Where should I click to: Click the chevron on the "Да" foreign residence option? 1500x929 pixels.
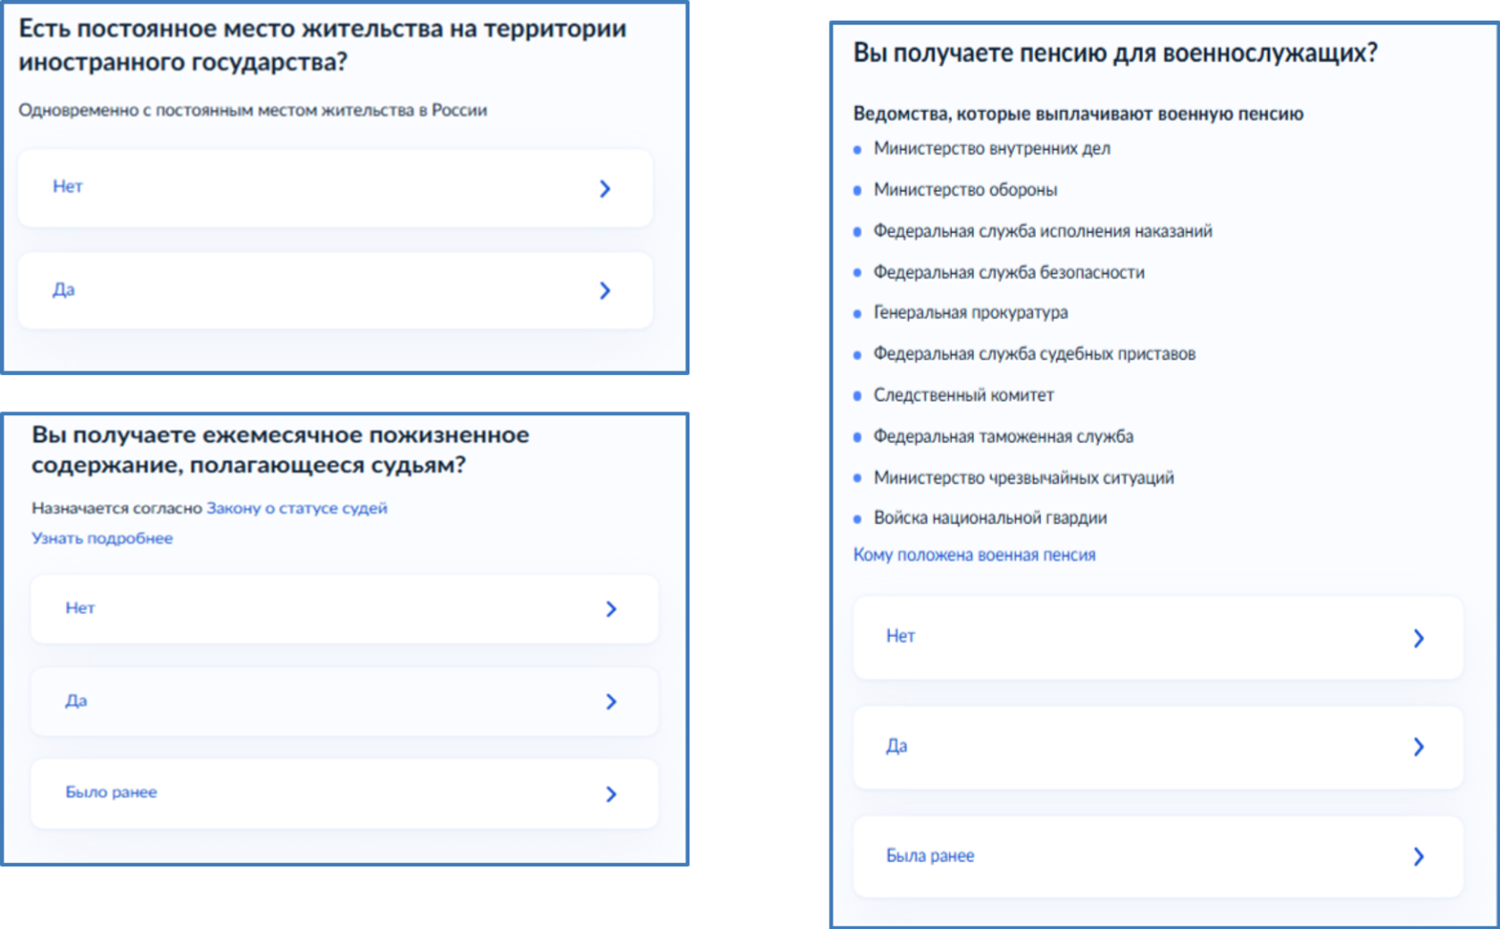coord(606,291)
